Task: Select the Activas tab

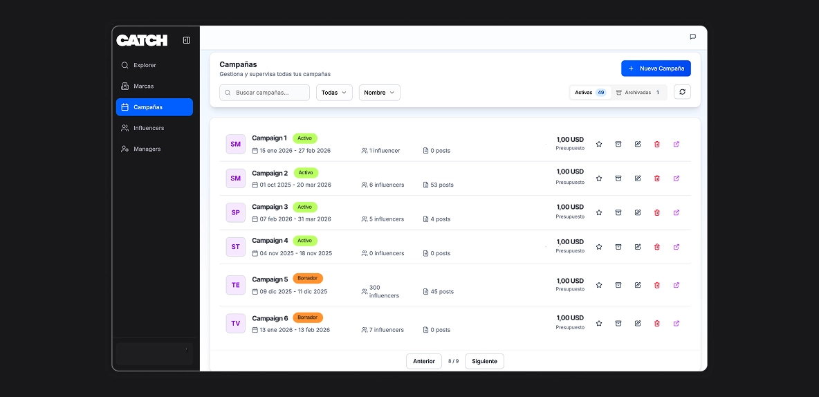Action: point(590,93)
